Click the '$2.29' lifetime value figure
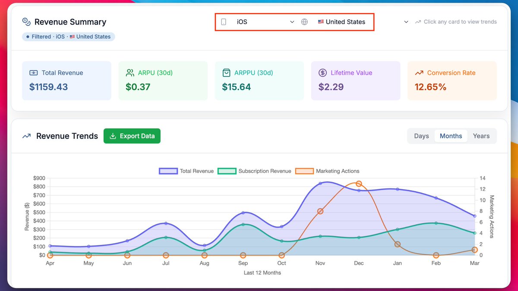The width and height of the screenshot is (518, 291). 331,87
